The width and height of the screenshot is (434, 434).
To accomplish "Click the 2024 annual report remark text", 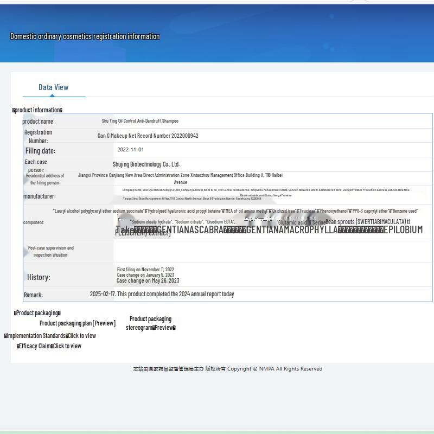I will click(x=162, y=294).
